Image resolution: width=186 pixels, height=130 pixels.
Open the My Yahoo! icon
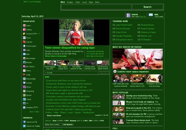[x=24, y=66]
